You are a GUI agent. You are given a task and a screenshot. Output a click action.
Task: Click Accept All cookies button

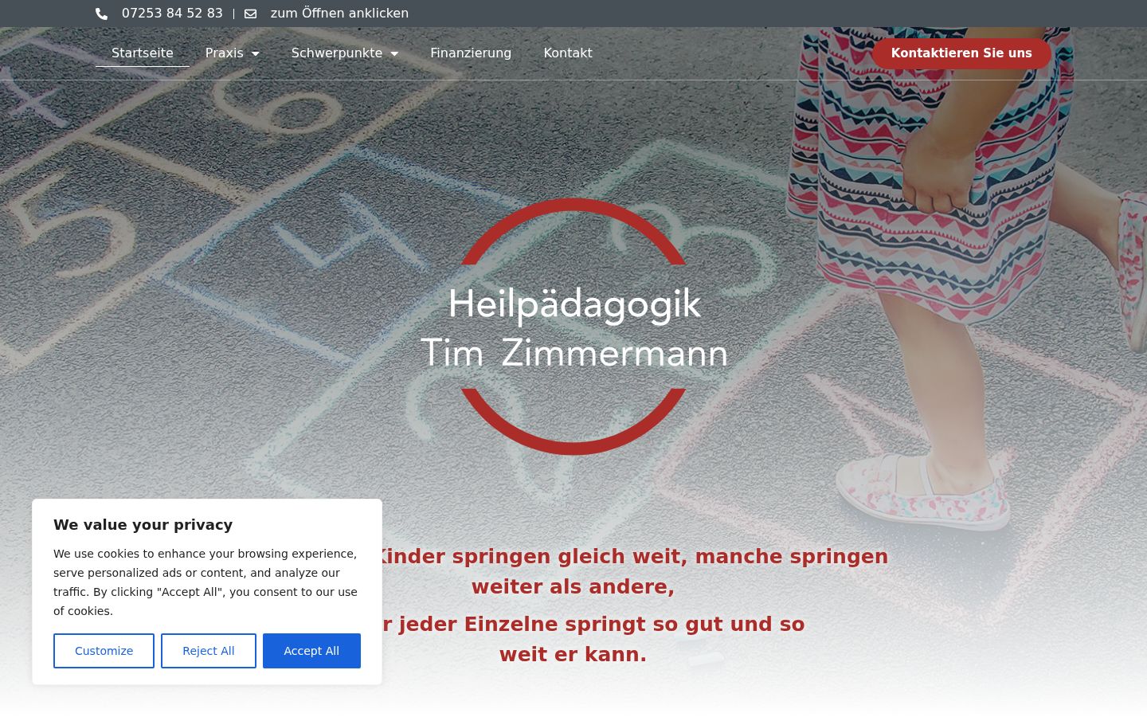coord(311,651)
